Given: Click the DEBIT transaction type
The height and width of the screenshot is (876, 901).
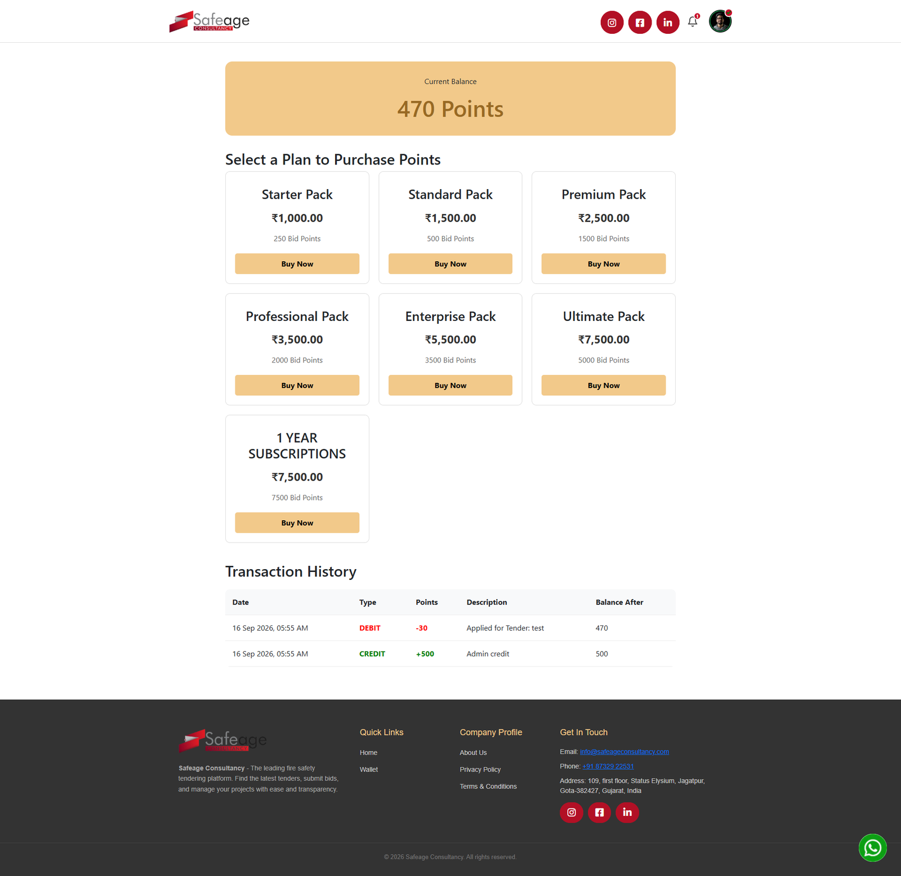Looking at the screenshot, I should coord(370,628).
